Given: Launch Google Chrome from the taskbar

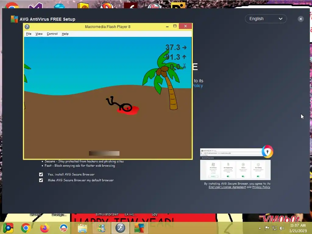Looking at the screenshot, I should (x=26, y=228).
